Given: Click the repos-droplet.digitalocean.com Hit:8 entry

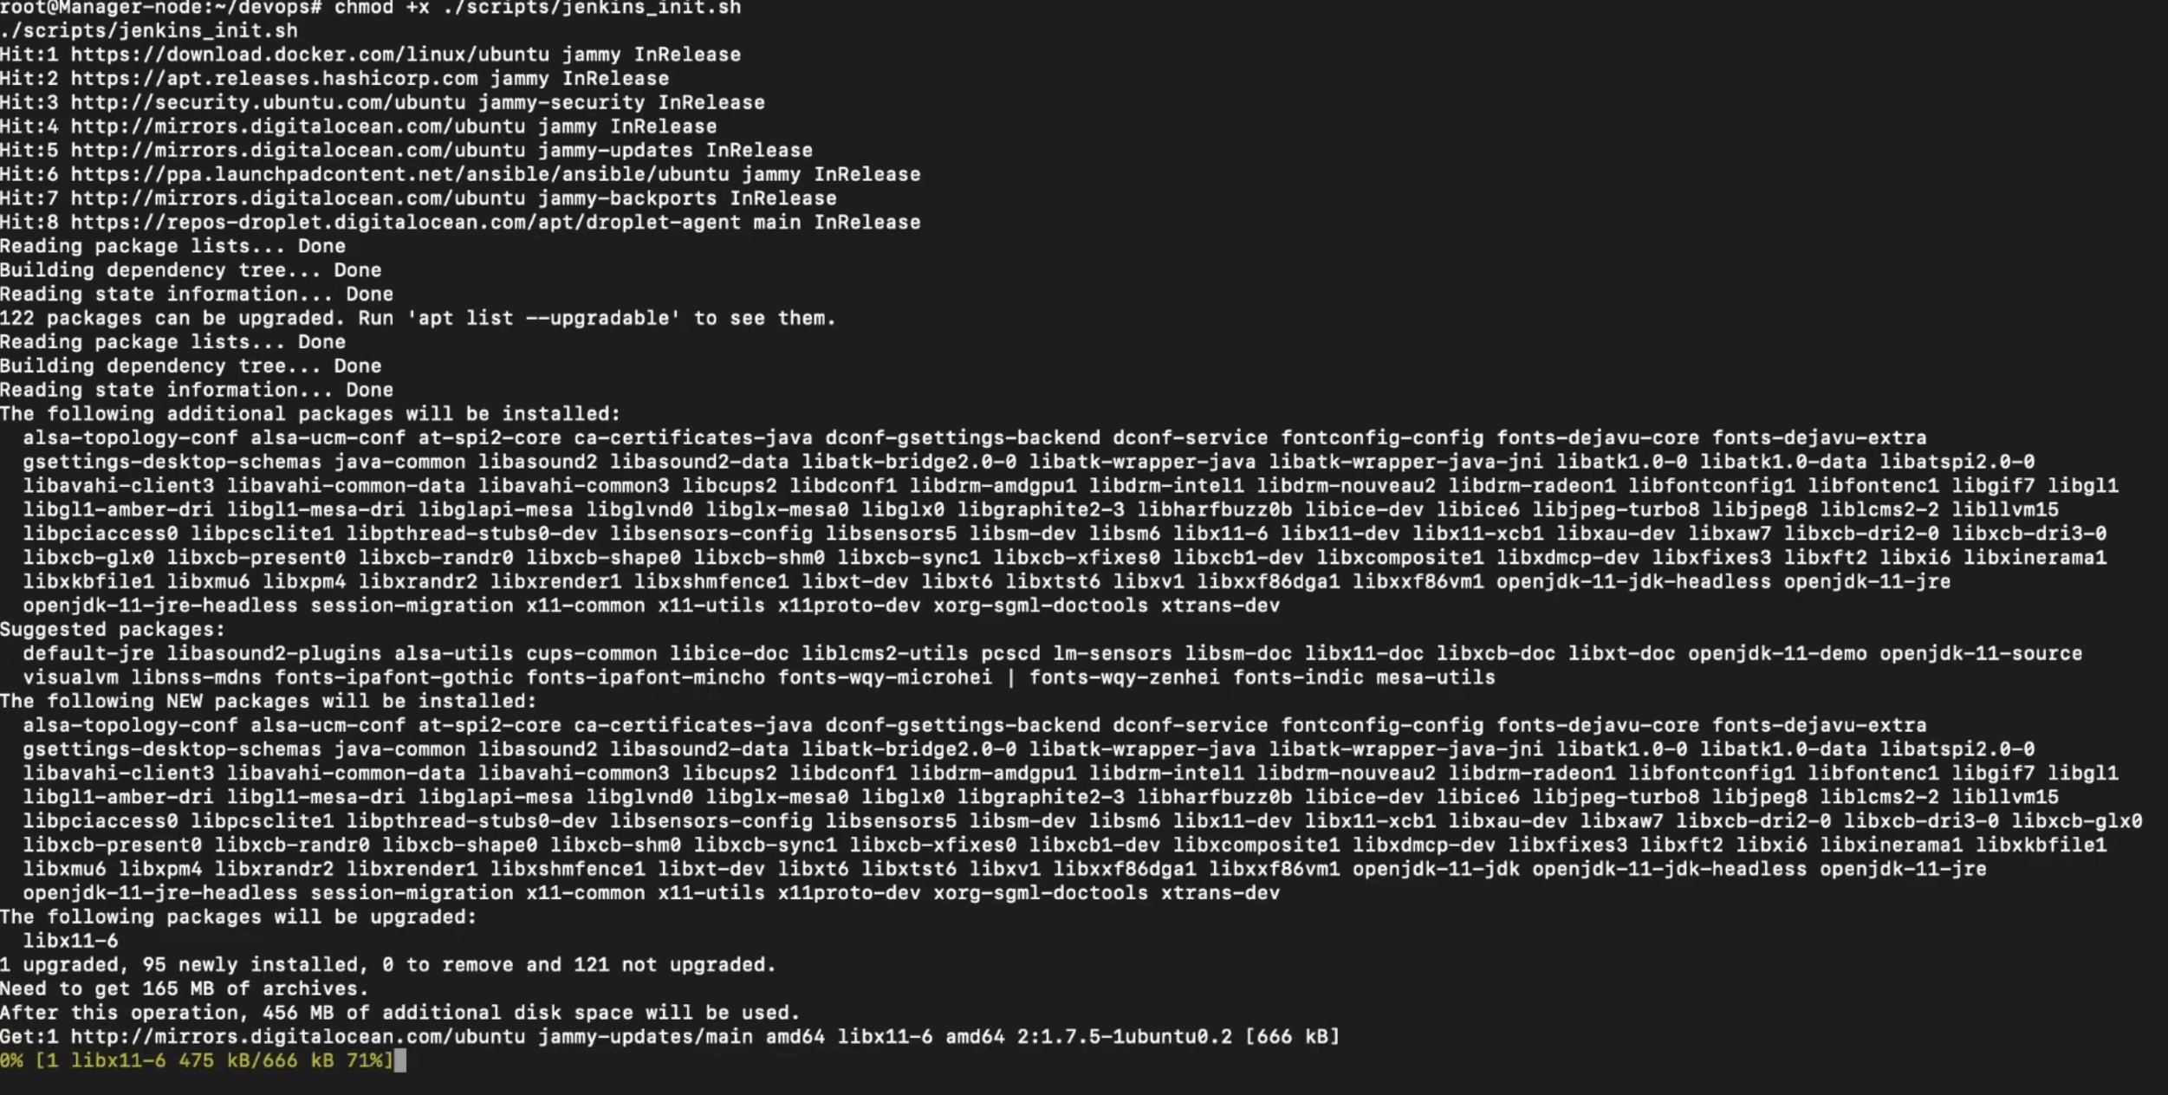Looking at the screenshot, I should click(x=459, y=222).
